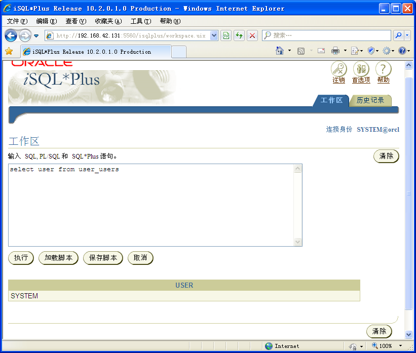Click the Print icon in toolbar
This screenshot has width=416, height=353.
[x=335, y=51]
